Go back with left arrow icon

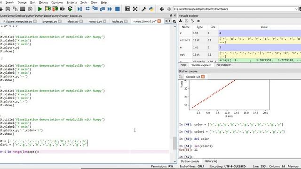(x=162, y=9)
